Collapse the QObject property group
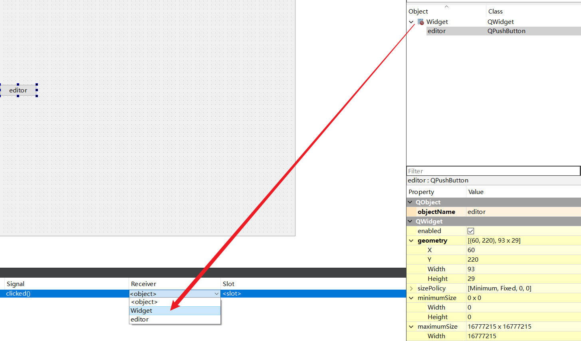 coord(410,202)
